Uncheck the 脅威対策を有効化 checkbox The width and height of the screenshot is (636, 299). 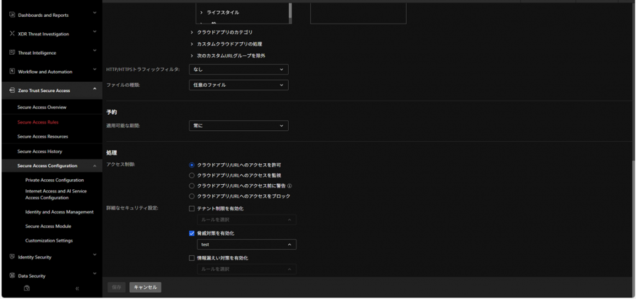pos(192,233)
